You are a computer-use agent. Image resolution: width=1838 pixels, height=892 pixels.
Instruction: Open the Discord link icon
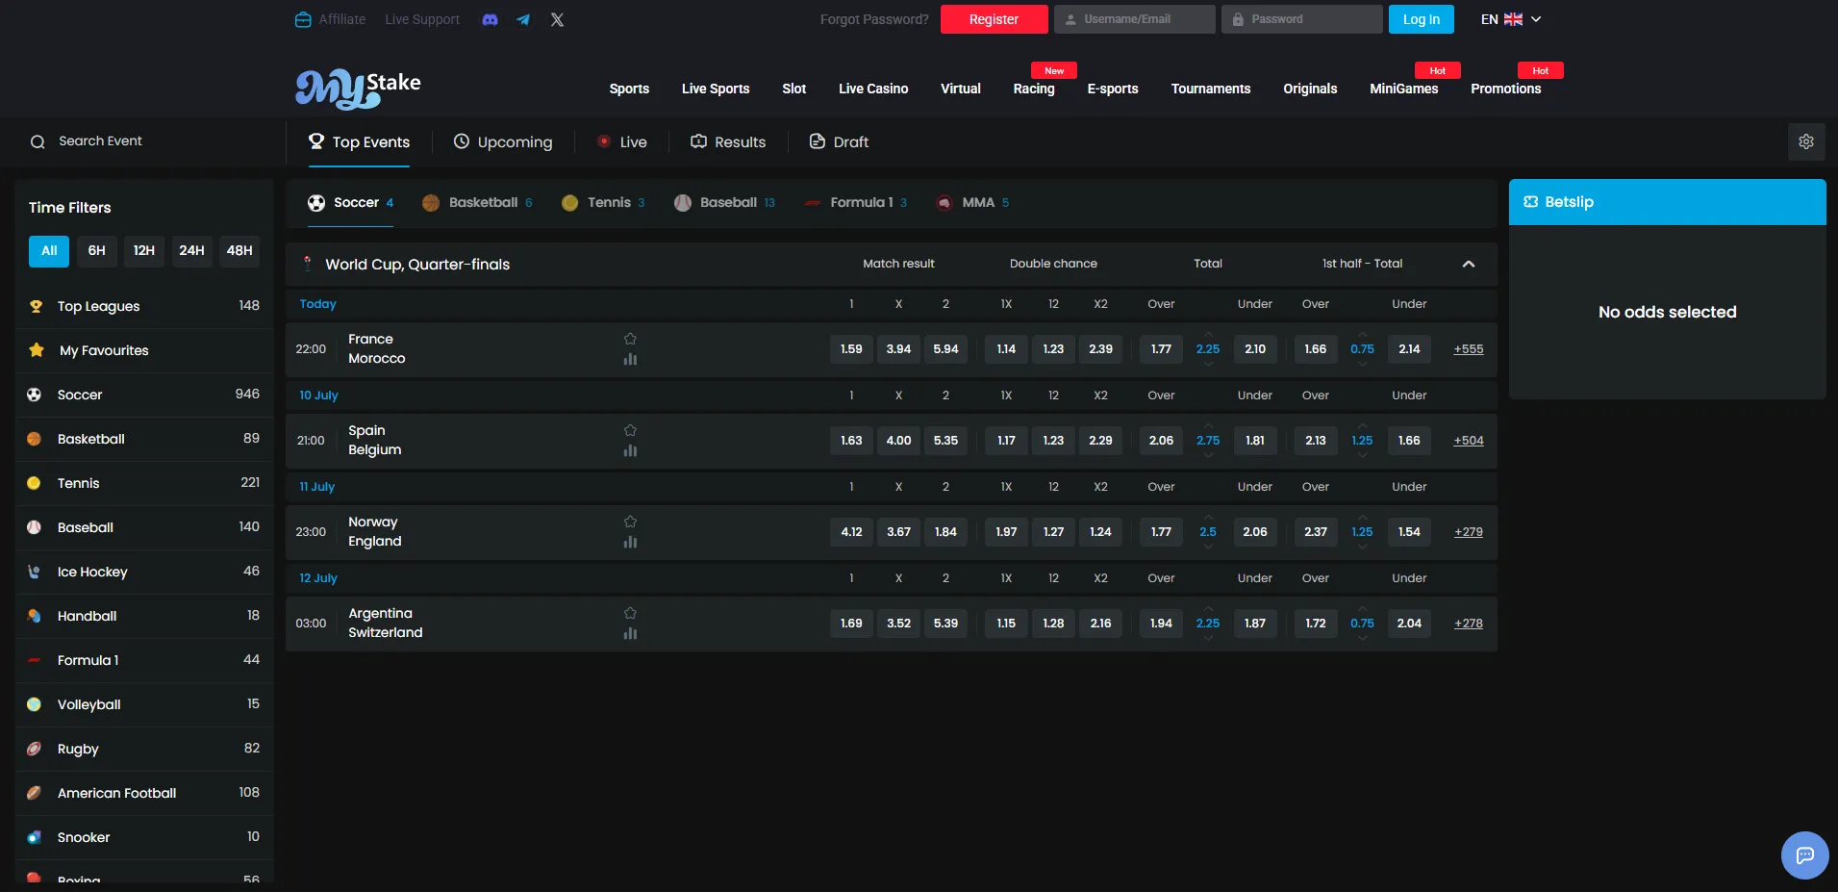click(490, 19)
